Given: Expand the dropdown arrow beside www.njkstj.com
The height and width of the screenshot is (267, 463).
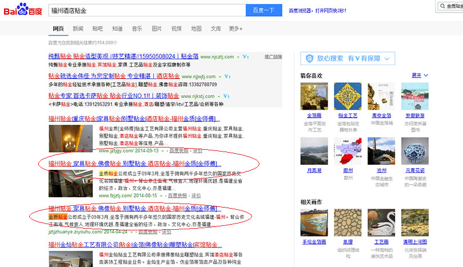Looking at the screenshot, I should pyautogui.click(x=218, y=97).
